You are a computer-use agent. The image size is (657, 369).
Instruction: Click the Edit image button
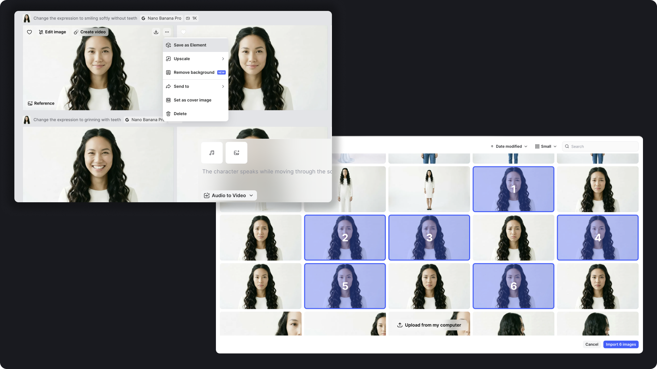click(52, 32)
